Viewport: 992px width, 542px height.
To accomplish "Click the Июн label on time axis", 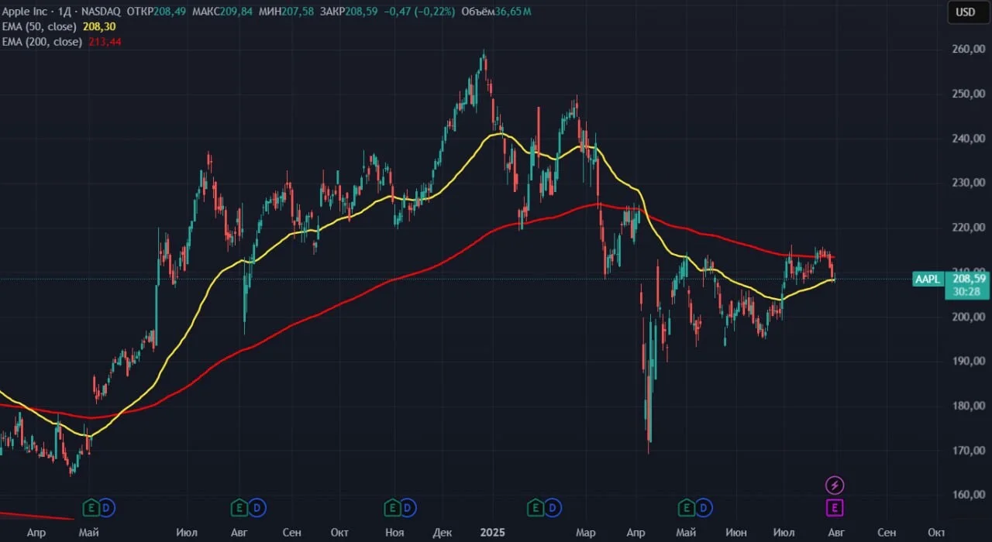I will (737, 533).
